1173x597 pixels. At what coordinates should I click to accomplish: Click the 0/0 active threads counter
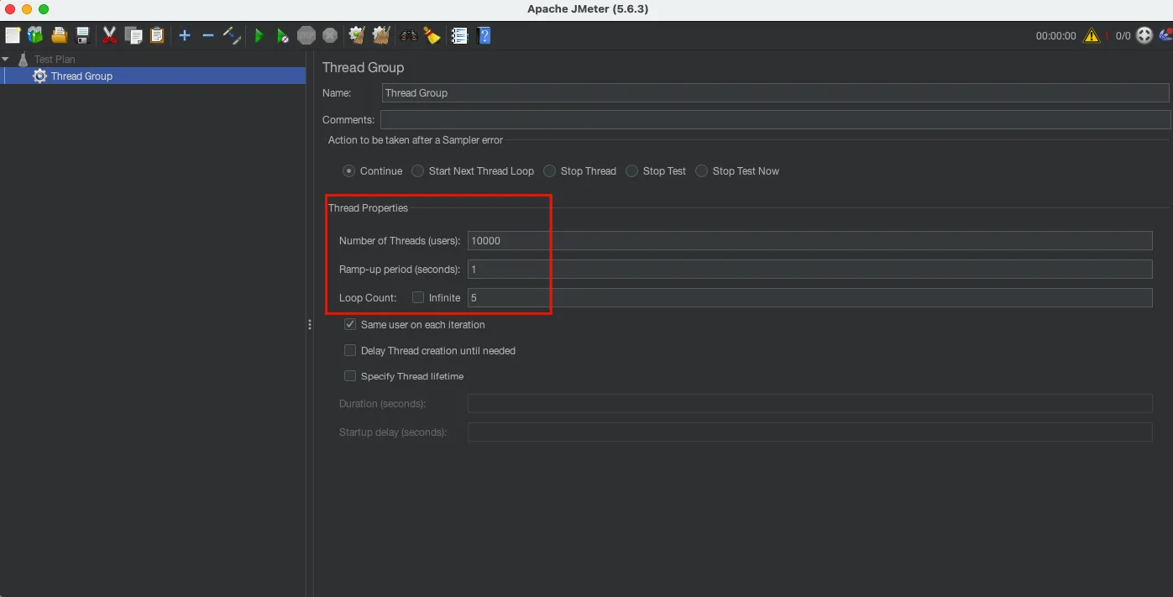click(x=1123, y=36)
